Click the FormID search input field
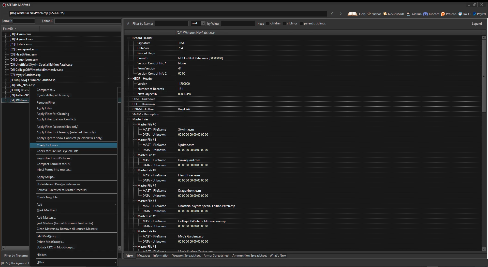Viewport: 488px width, 267px height. [x=24, y=21]
